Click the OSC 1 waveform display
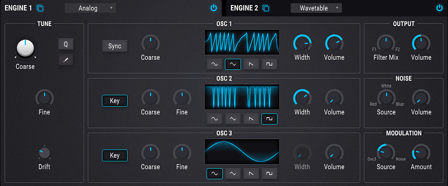448x186 pixels. 242,42
